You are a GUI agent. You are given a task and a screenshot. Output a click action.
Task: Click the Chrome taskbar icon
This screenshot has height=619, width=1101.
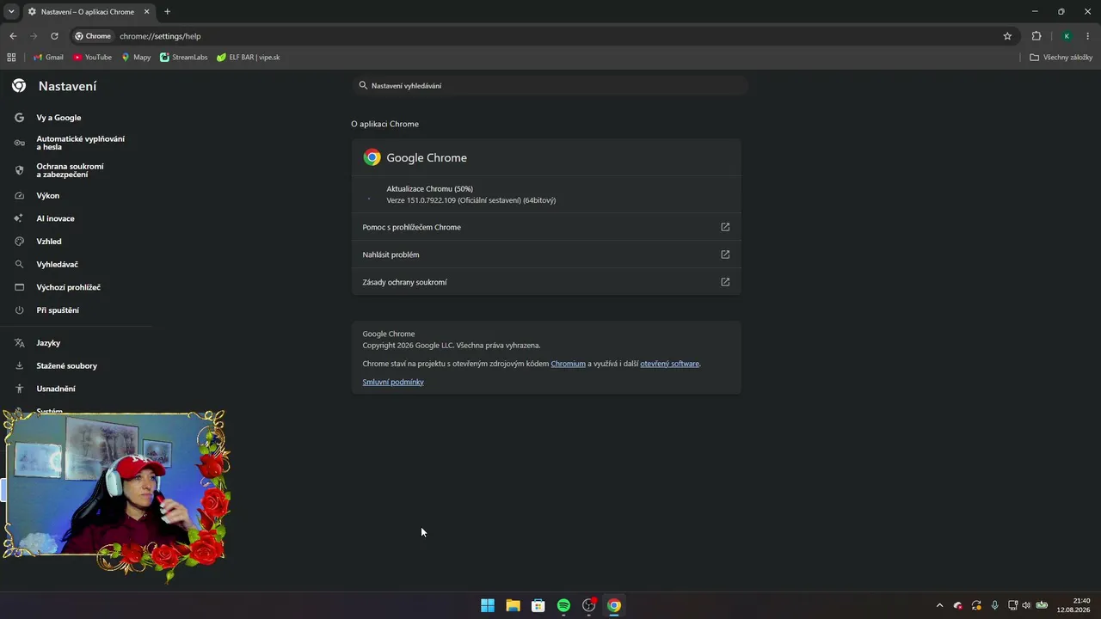pyautogui.click(x=614, y=605)
